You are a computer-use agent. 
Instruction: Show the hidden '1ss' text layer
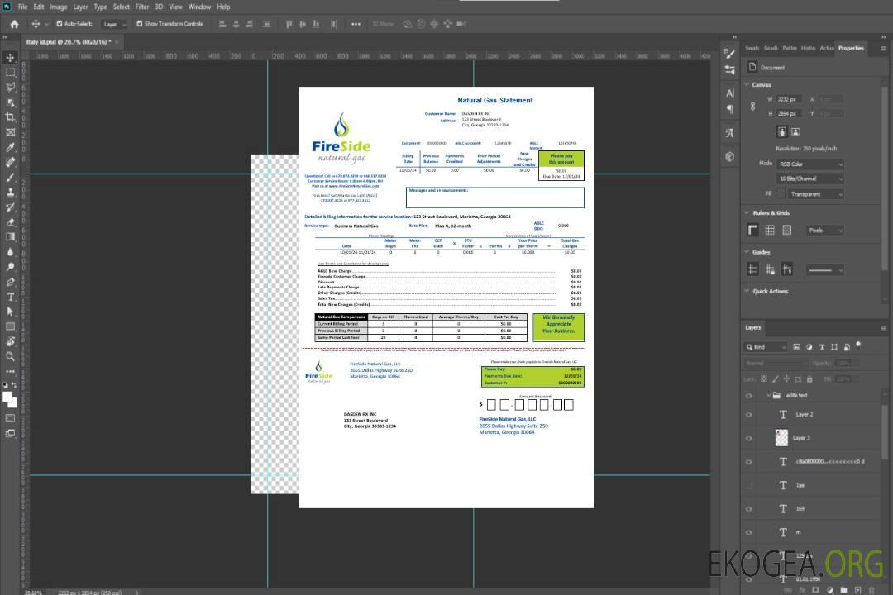point(749,485)
